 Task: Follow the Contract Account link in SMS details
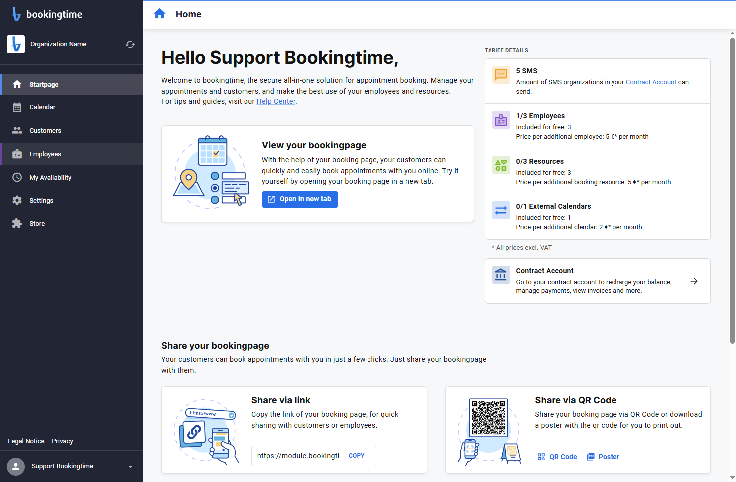tap(651, 82)
